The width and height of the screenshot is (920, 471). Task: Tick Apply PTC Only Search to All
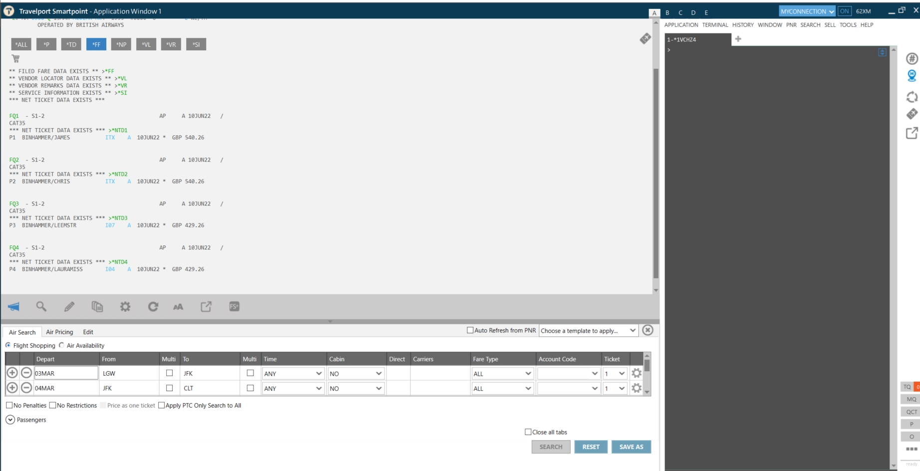coord(161,405)
